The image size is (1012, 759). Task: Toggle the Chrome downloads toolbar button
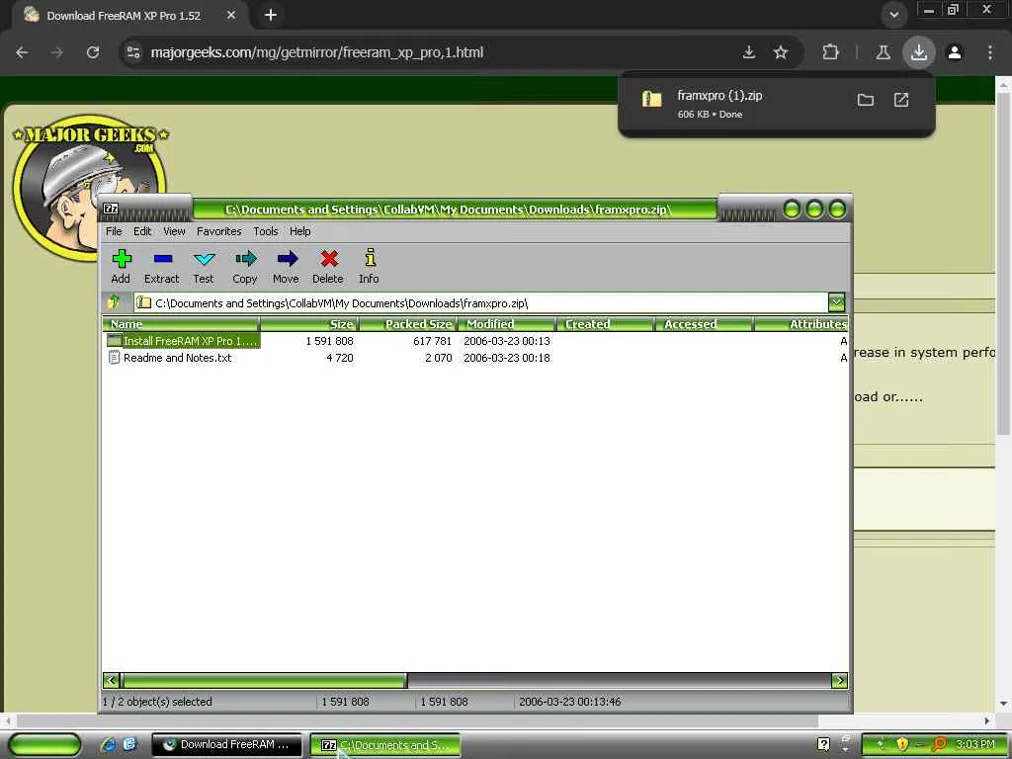click(x=919, y=52)
